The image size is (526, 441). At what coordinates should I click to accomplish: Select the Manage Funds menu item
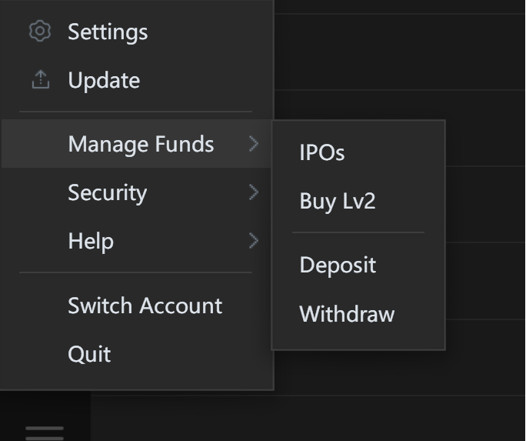click(136, 144)
